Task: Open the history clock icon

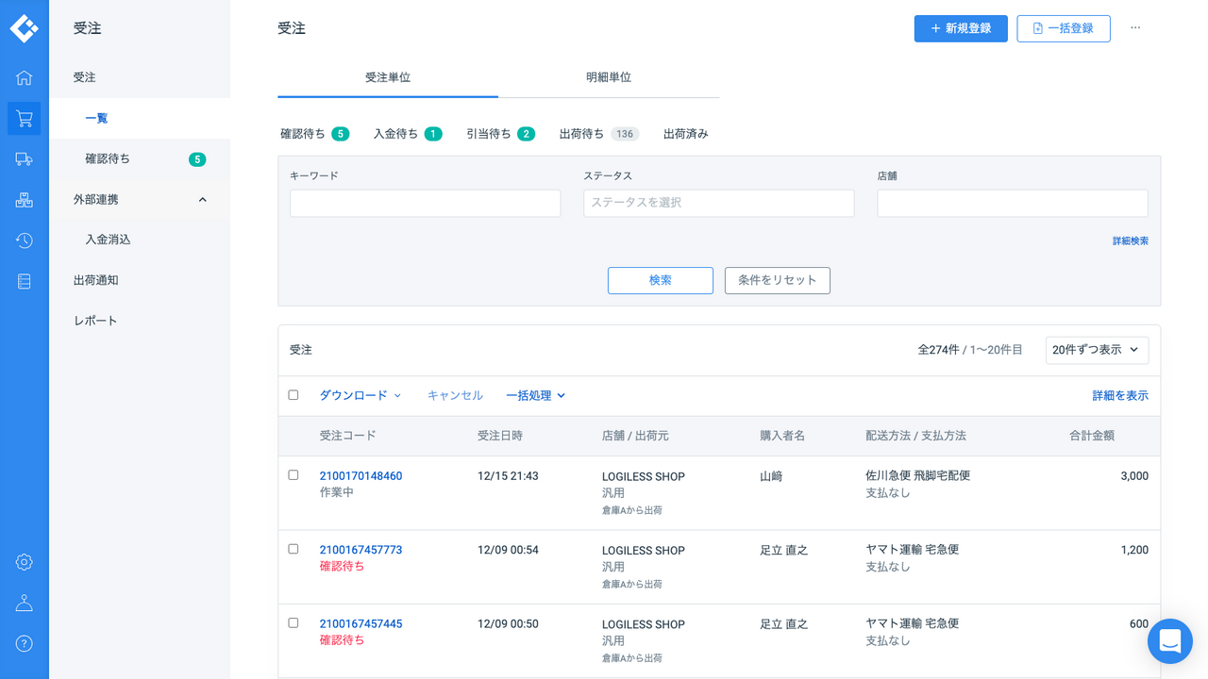Action: [x=24, y=240]
